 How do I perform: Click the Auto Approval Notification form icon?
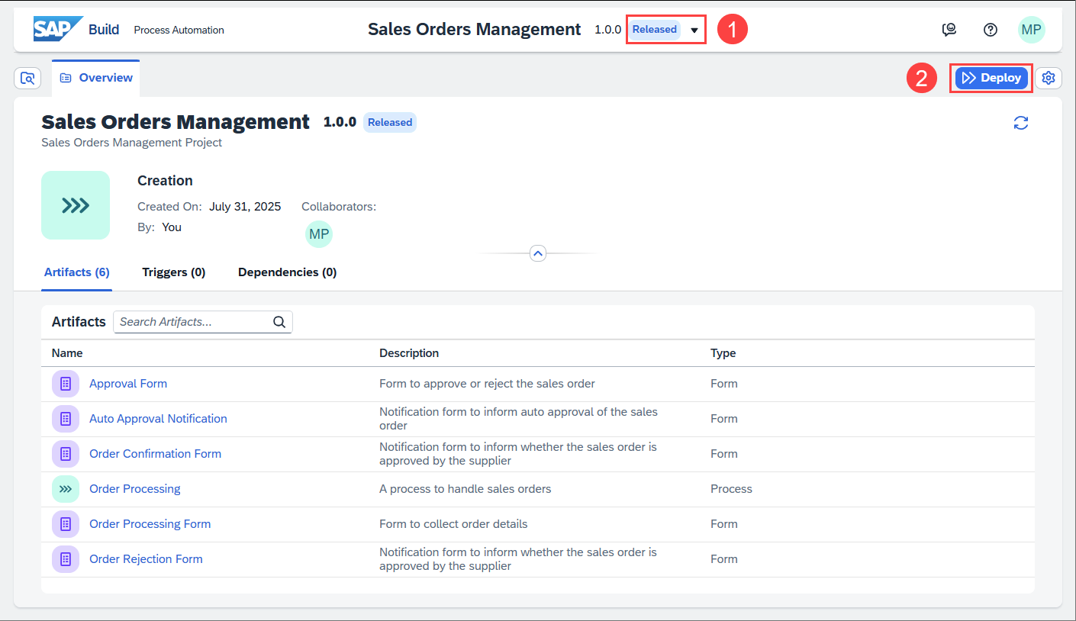[66, 419]
